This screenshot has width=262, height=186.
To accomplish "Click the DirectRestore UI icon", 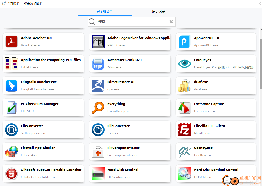I will [98, 86].
